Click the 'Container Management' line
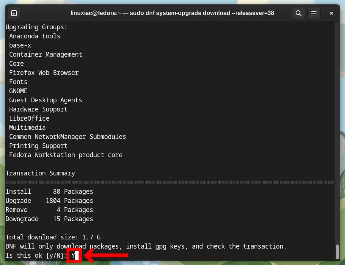Screen dimensions: 345x265 point(46,54)
